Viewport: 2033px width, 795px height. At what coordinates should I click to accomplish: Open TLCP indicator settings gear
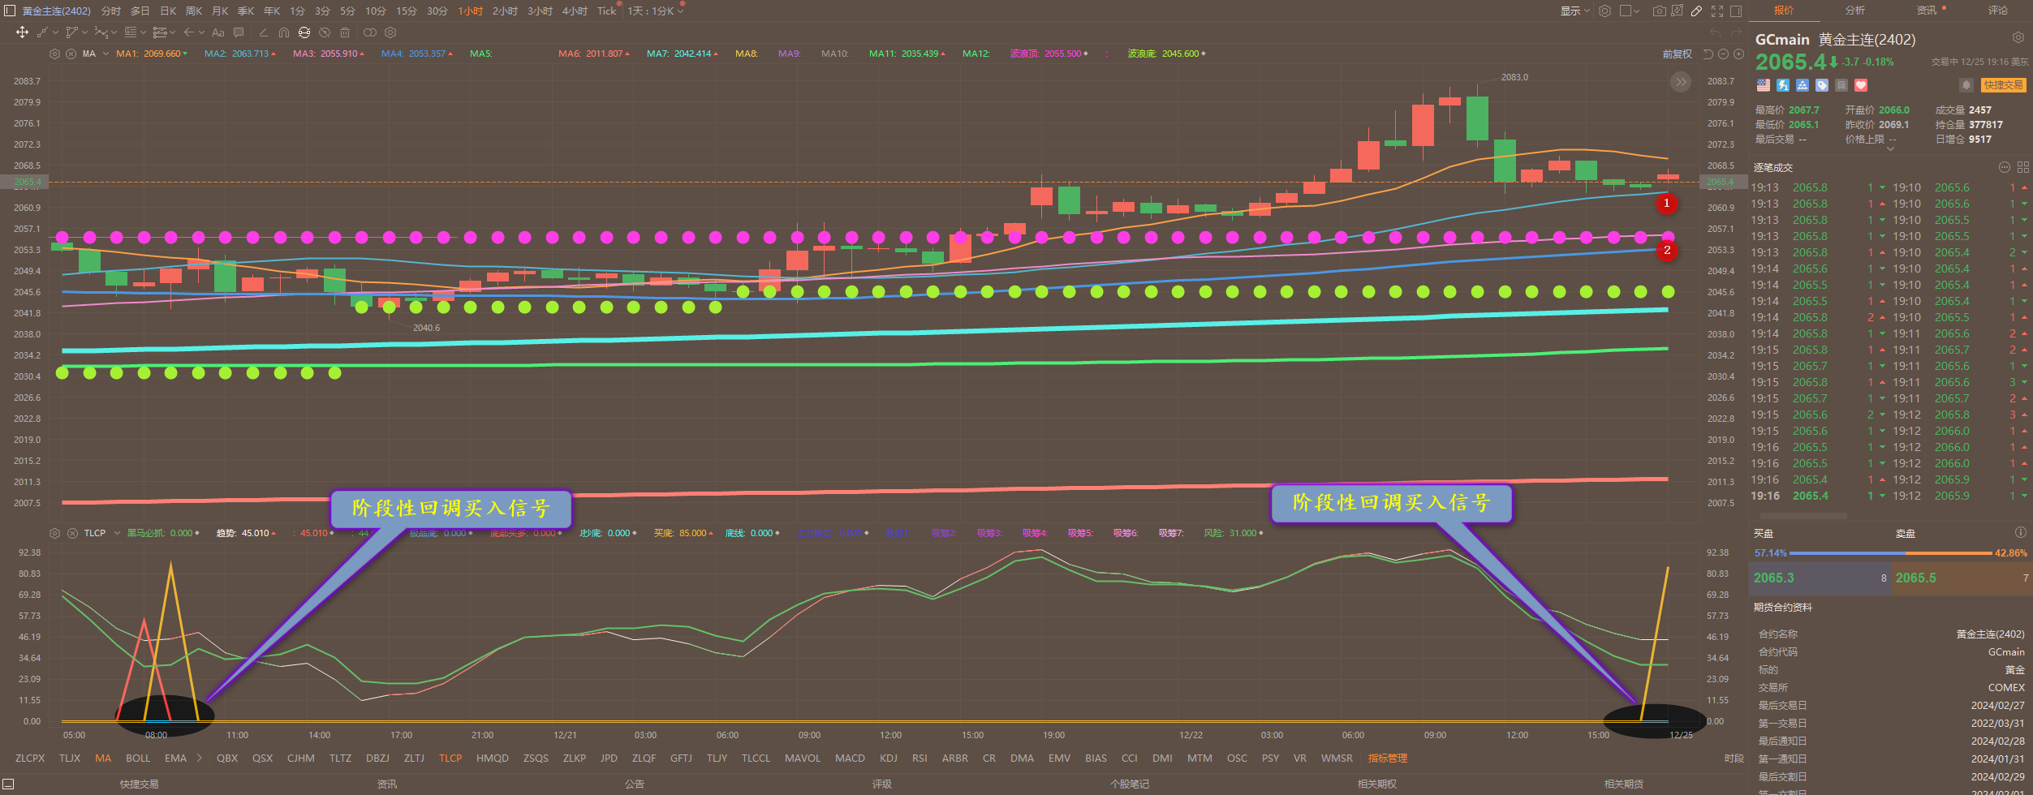click(x=54, y=533)
